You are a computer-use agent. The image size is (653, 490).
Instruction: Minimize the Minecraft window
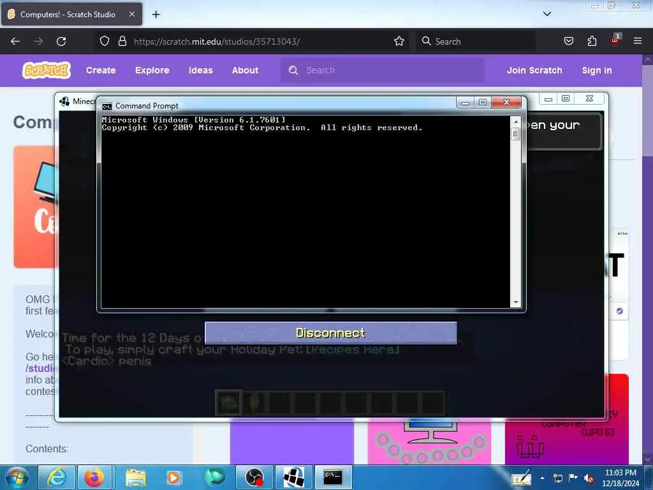coord(548,99)
